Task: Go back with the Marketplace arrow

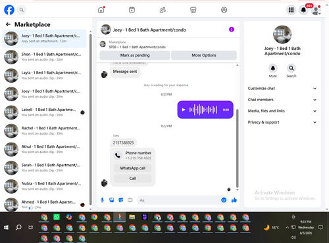Action: [x=9, y=24]
